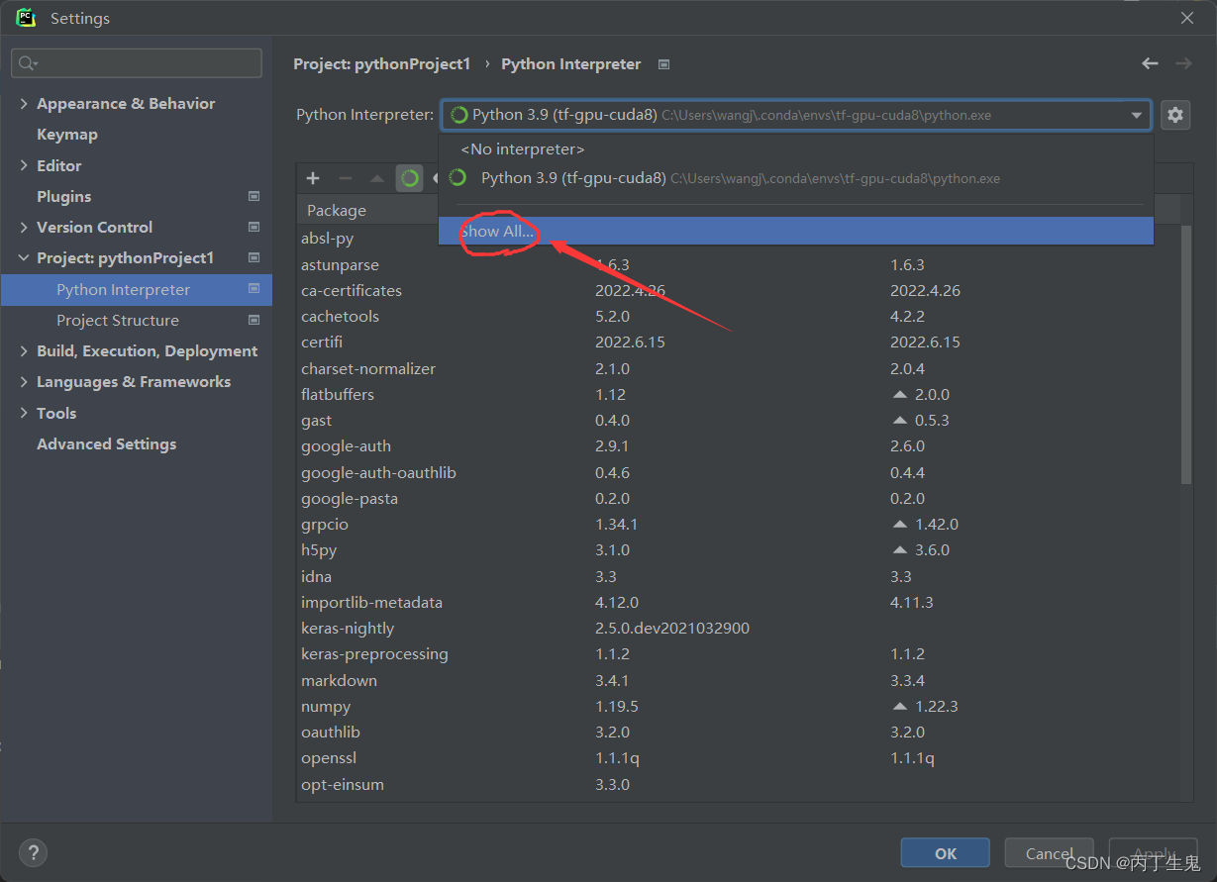Click the upgrade arrow in the flatbuffers row
The image size is (1217, 882).
pyautogui.click(x=899, y=394)
